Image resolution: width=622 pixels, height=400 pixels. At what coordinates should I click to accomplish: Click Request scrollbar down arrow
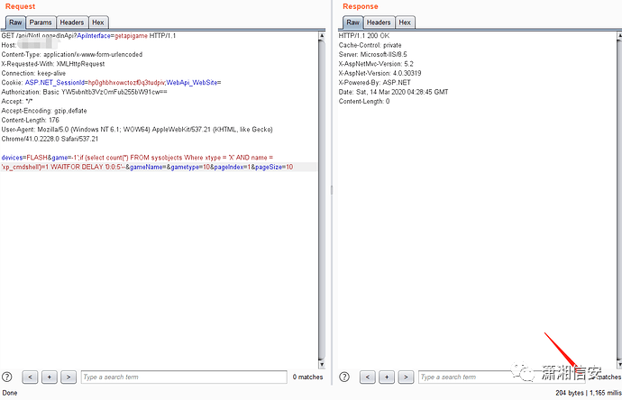click(322, 364)
